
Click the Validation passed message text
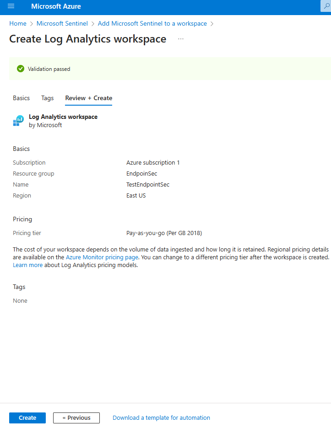point(49,69)
